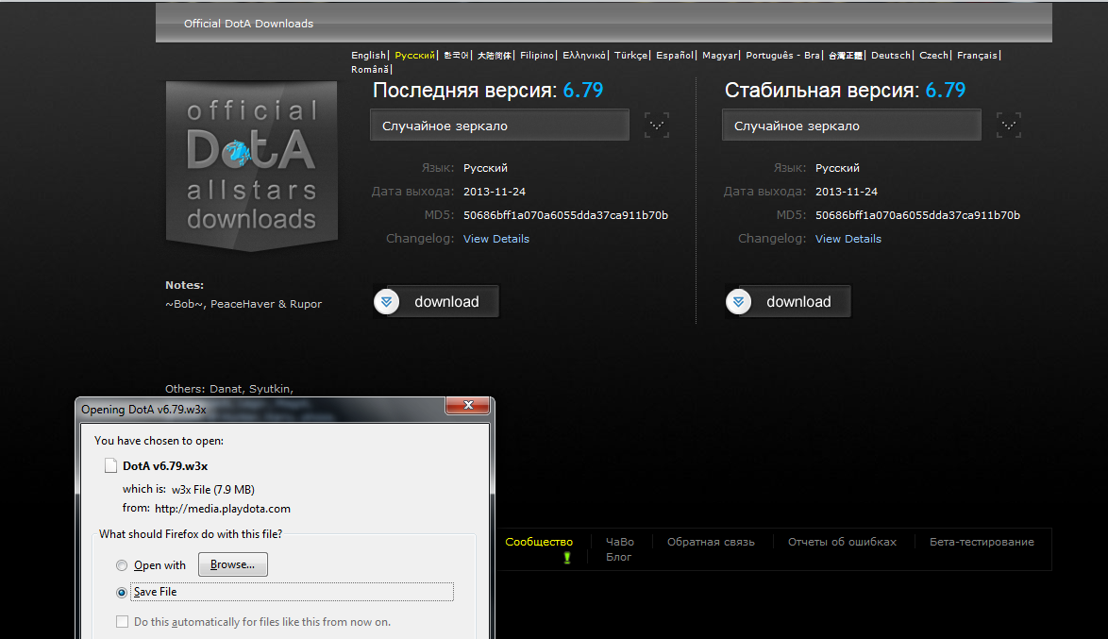Click the mirror selector icon beside the stable version dropdown
Image resolution: width=1108 pixels, height=639 pixels.
click(x=1008, y=126)
